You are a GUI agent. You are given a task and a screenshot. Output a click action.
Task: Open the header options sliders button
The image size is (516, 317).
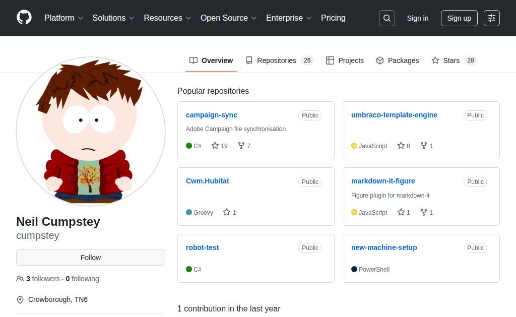click(x=492, y=18)
